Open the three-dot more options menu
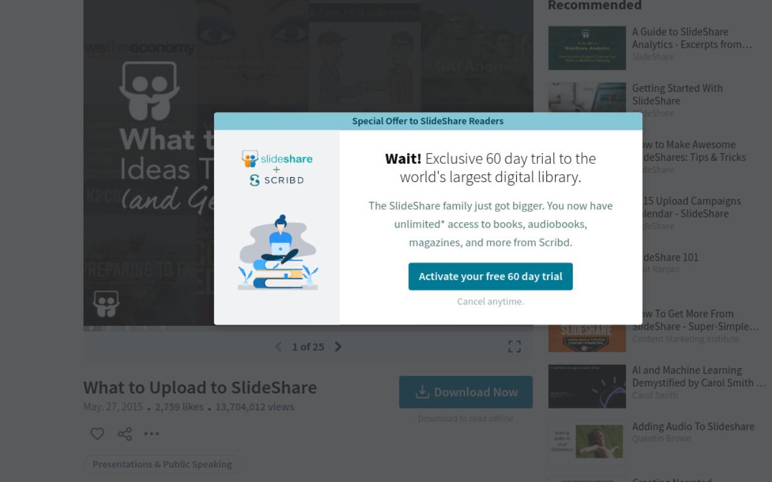Image resolution: width=772 pixels, height=482 pixels. pyautogui.click(x=151, y=434)
